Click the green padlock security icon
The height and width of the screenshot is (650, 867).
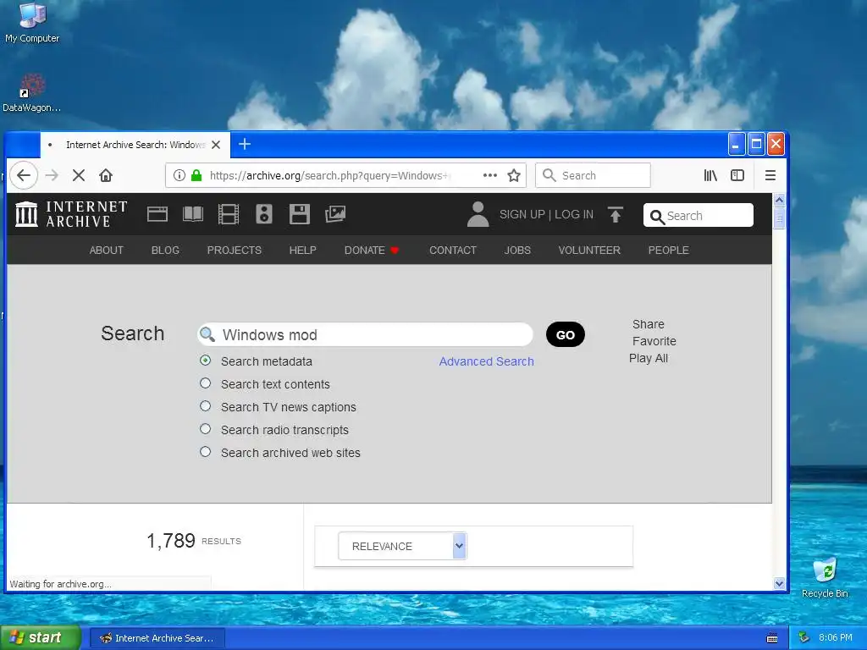[196, 176]
